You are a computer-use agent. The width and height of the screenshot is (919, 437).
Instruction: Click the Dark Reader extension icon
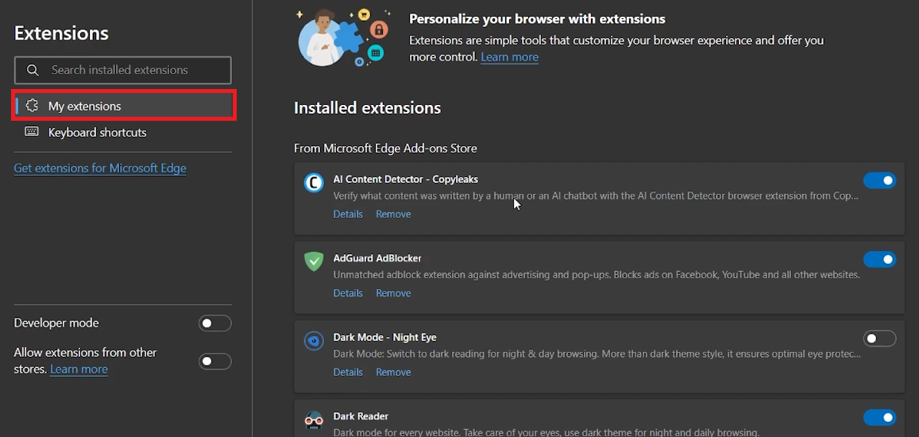coord(314,420)
